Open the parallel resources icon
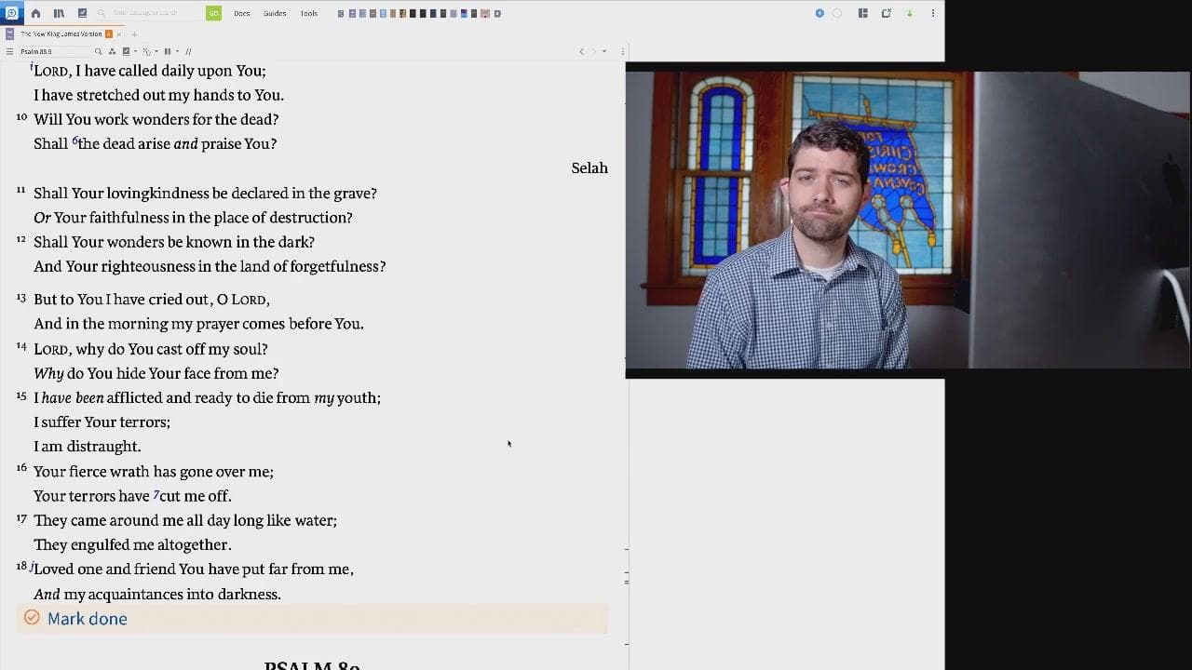 point(112,51)
